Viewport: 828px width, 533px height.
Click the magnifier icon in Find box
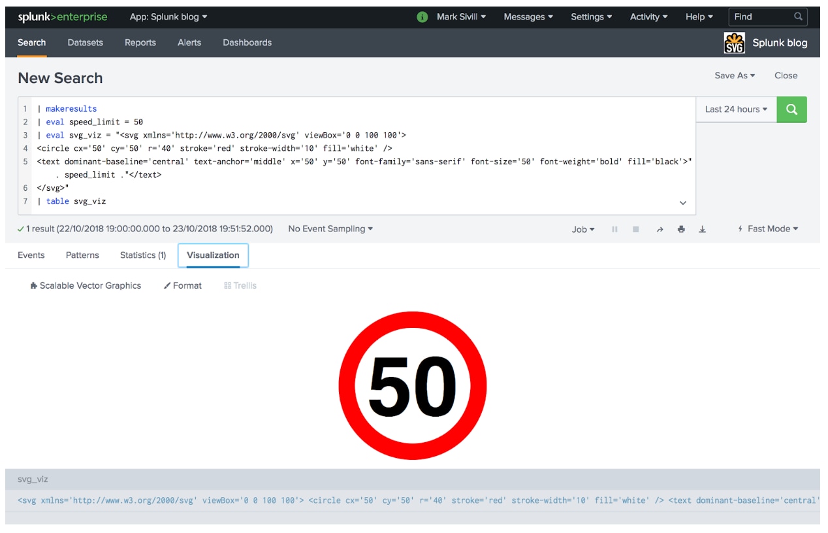[x=798, y=17]
